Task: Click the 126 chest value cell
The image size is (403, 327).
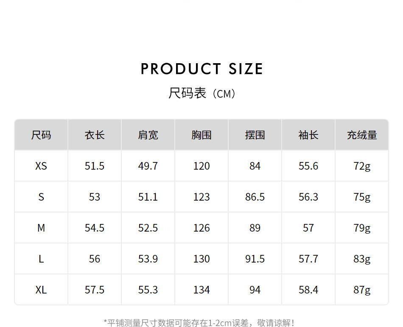Action: click(x=201, y=228)
